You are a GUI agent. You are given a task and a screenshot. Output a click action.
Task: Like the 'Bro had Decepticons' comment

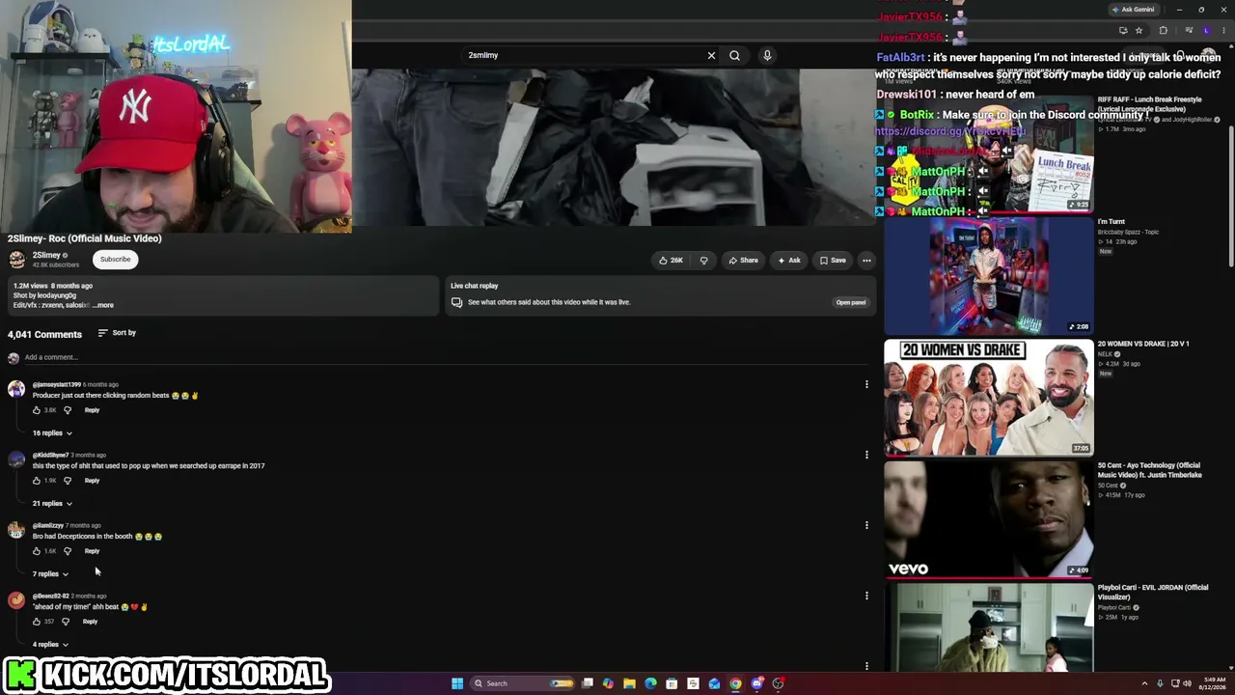point(37,551)
